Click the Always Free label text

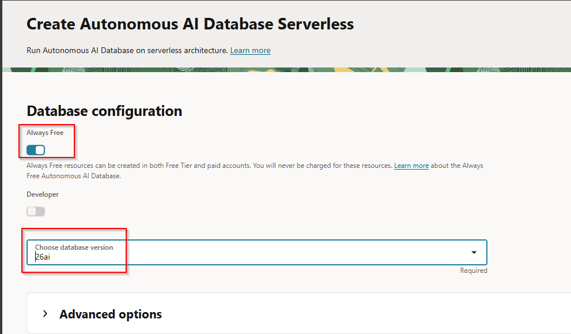(x=45, y=133)
